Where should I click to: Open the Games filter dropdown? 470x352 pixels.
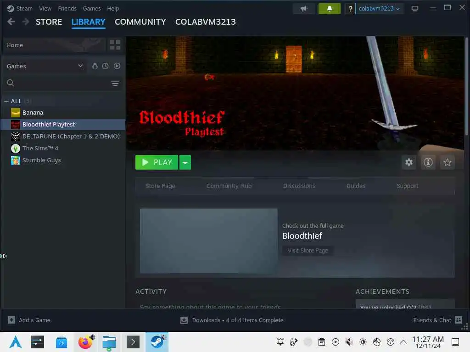(x=45, y=66)
